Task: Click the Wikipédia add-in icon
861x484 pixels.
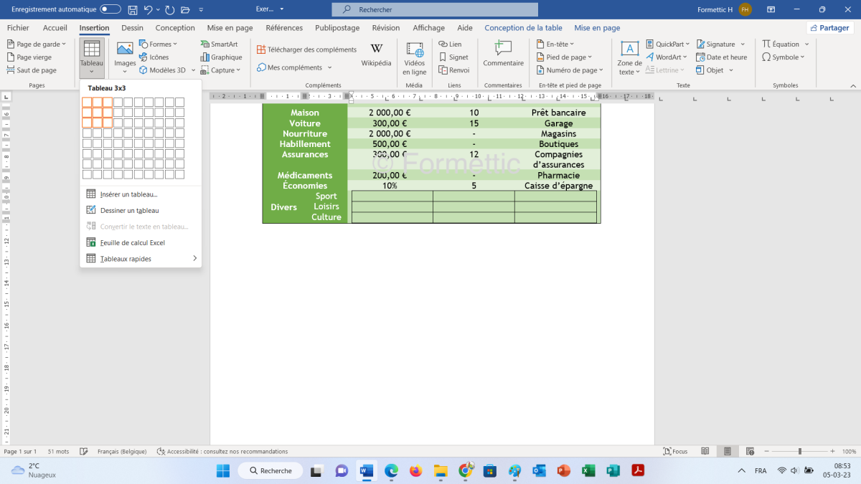Action: tap(376, 54)
